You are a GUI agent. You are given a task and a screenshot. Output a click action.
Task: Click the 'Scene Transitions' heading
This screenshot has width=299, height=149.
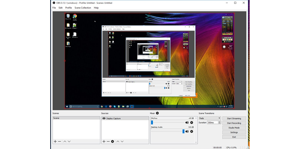[x=206, y=113]
